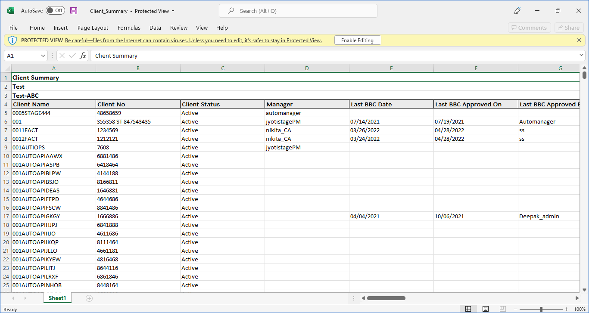Click the Coming Soon pen icon

click(517, 11)
